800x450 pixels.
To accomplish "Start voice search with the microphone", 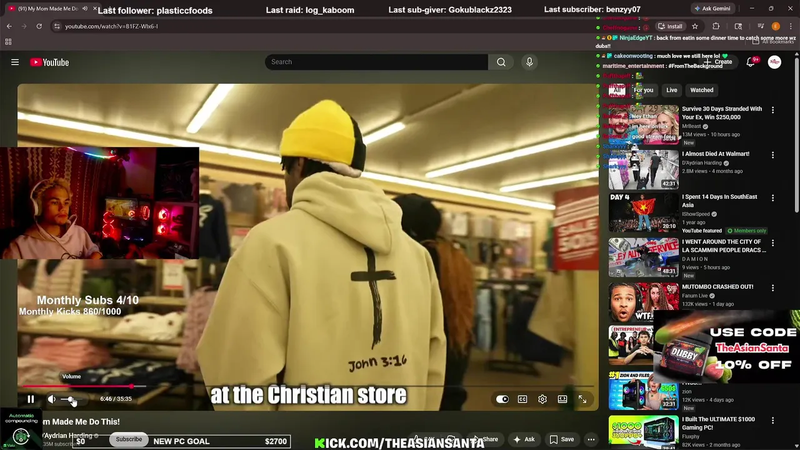I will tap(529, 62).
